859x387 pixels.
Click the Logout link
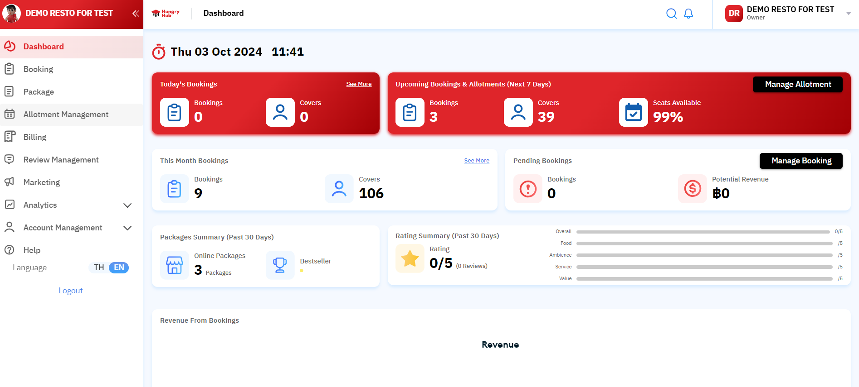pyautogui.click(x=71, y=291)
